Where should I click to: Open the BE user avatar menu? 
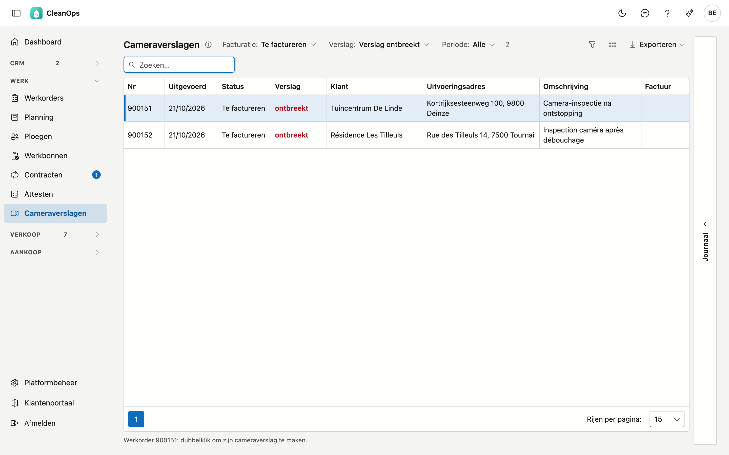712,13
